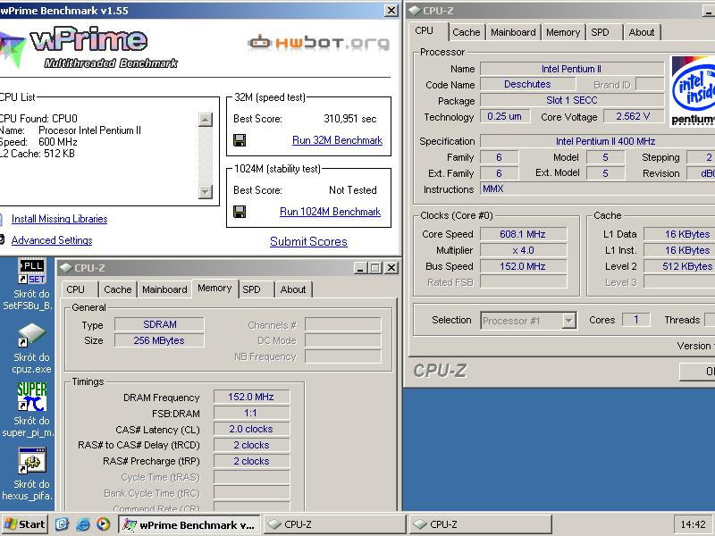Click the HWBOT.org logo in wPrime
The image size is (715, 536).
pyautogui.click(x=319, y=43)
